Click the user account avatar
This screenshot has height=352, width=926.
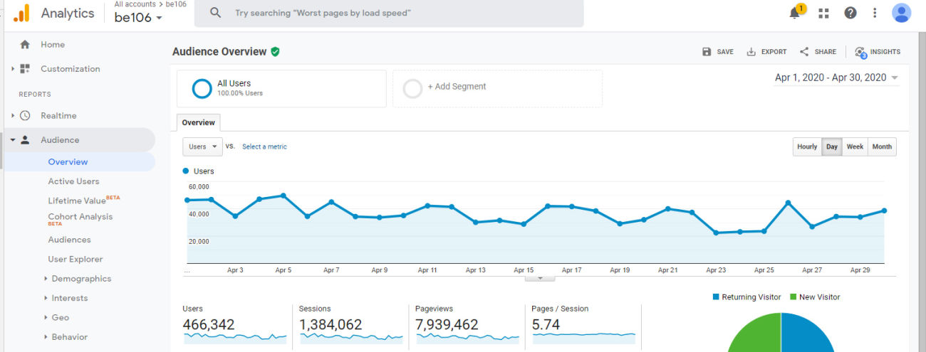(x=901, y=13)
